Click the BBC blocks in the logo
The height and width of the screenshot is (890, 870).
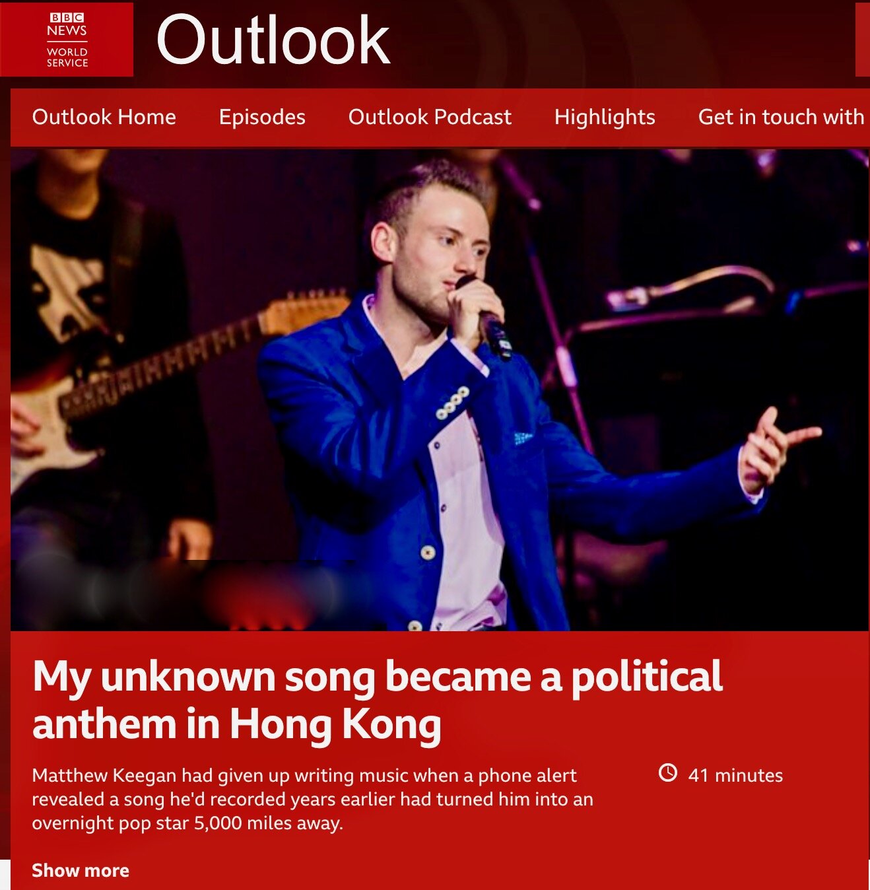(67, 17)
